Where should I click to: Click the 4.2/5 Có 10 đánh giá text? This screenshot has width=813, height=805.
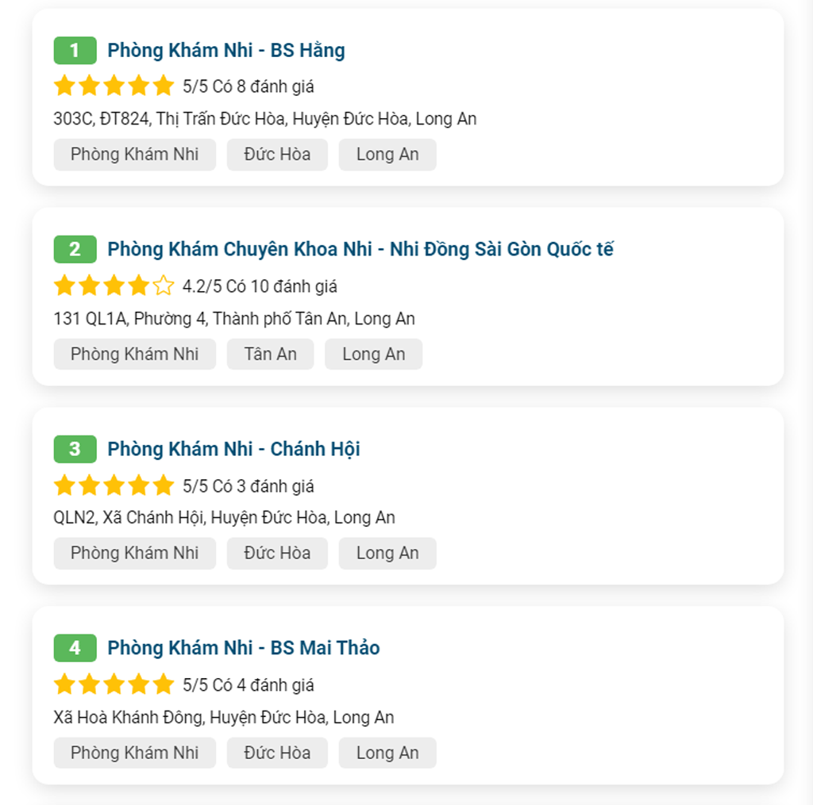[x=260, y=286]
